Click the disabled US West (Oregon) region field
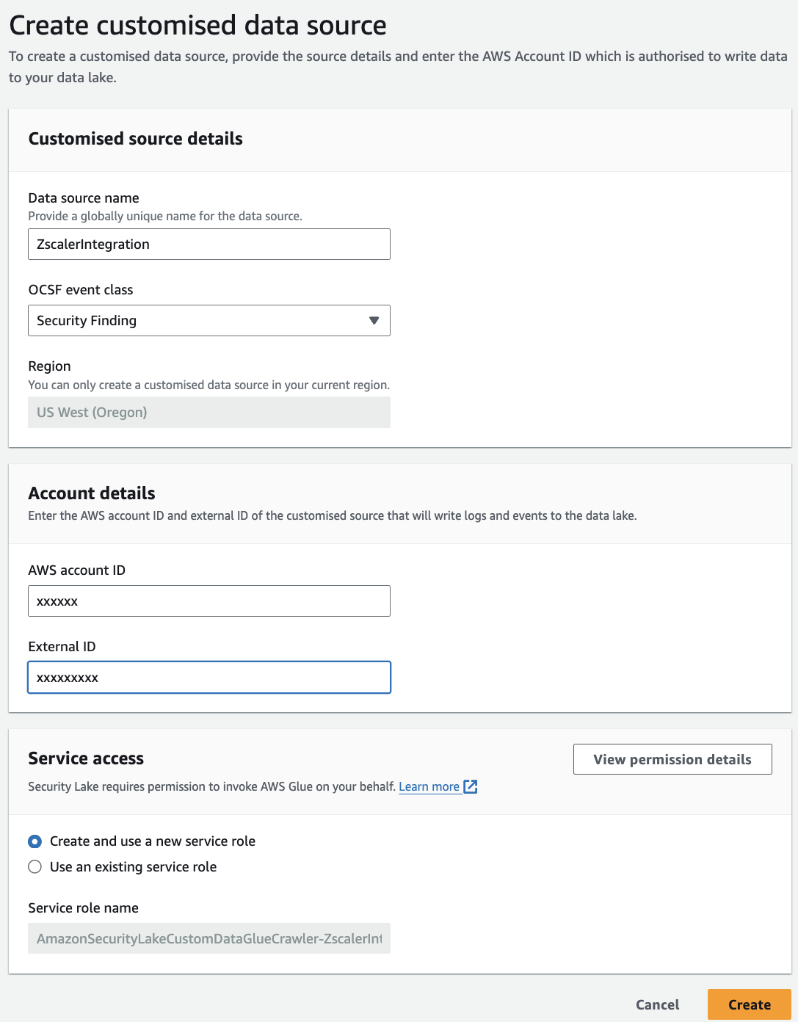This screenshot has width=798, height=1022. (x=208, y=412)
